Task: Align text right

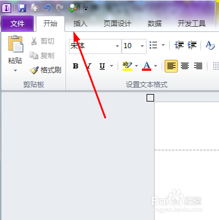Action: coord(198,66)
